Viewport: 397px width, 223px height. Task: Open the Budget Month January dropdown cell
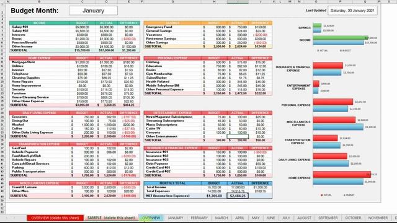pos(93,11)
